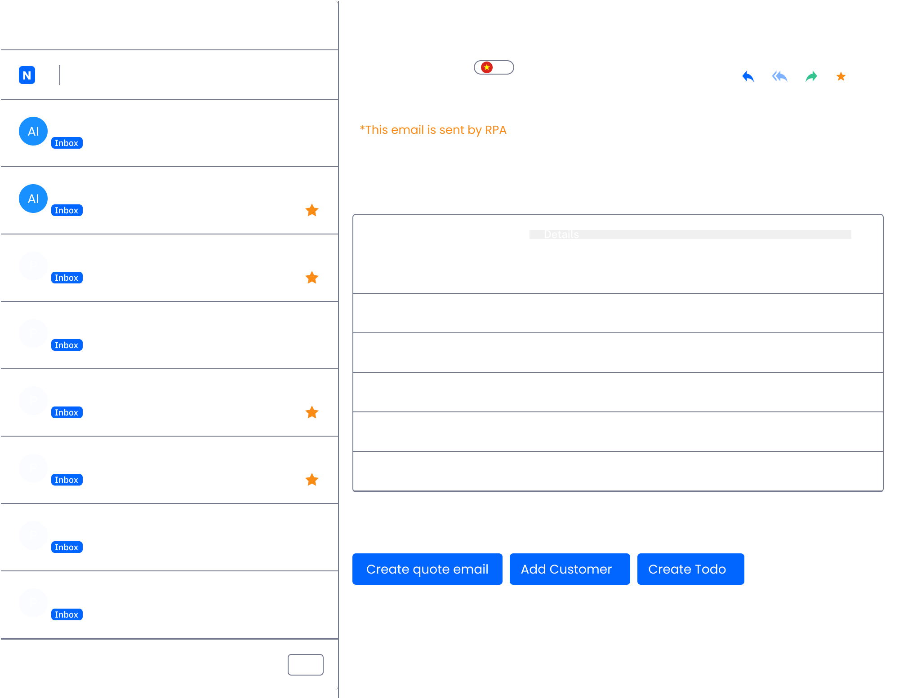
Task: Open the second P sender email
Action: click(180, 335)
